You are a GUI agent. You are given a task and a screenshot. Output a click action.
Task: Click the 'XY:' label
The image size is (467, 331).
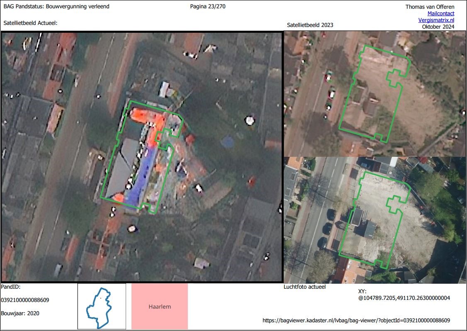tap(362, 291)
